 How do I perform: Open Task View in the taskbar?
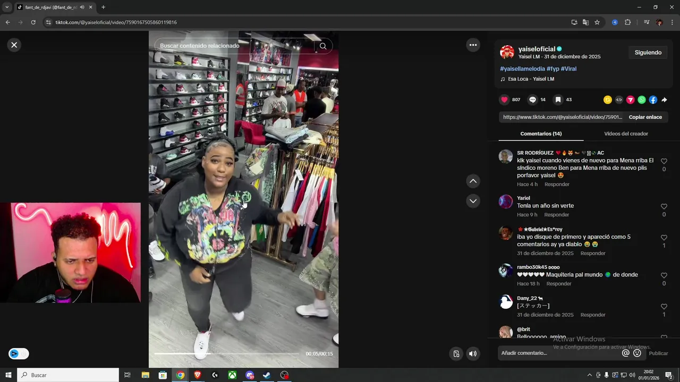[127, 375]
